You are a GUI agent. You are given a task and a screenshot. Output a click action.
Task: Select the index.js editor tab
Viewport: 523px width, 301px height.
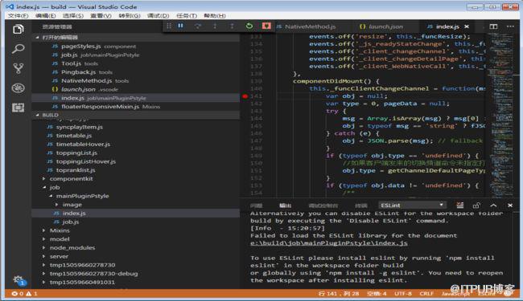447,26
